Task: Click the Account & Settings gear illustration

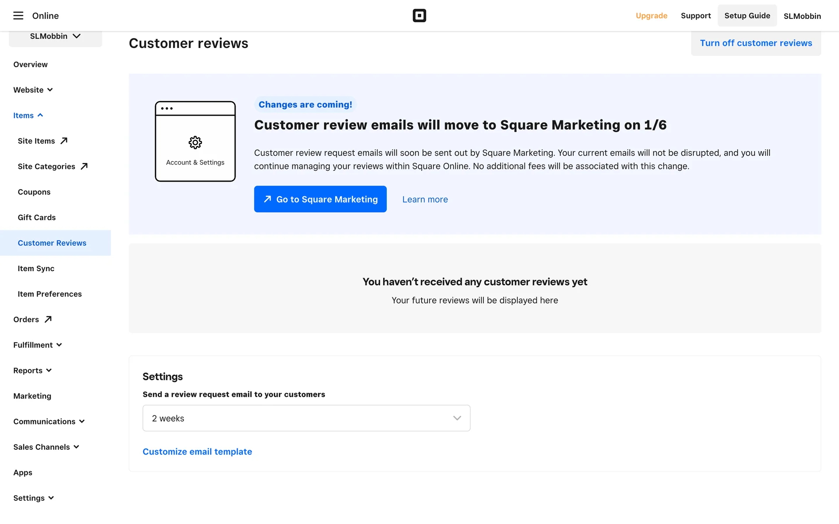Action: point(195,142)
